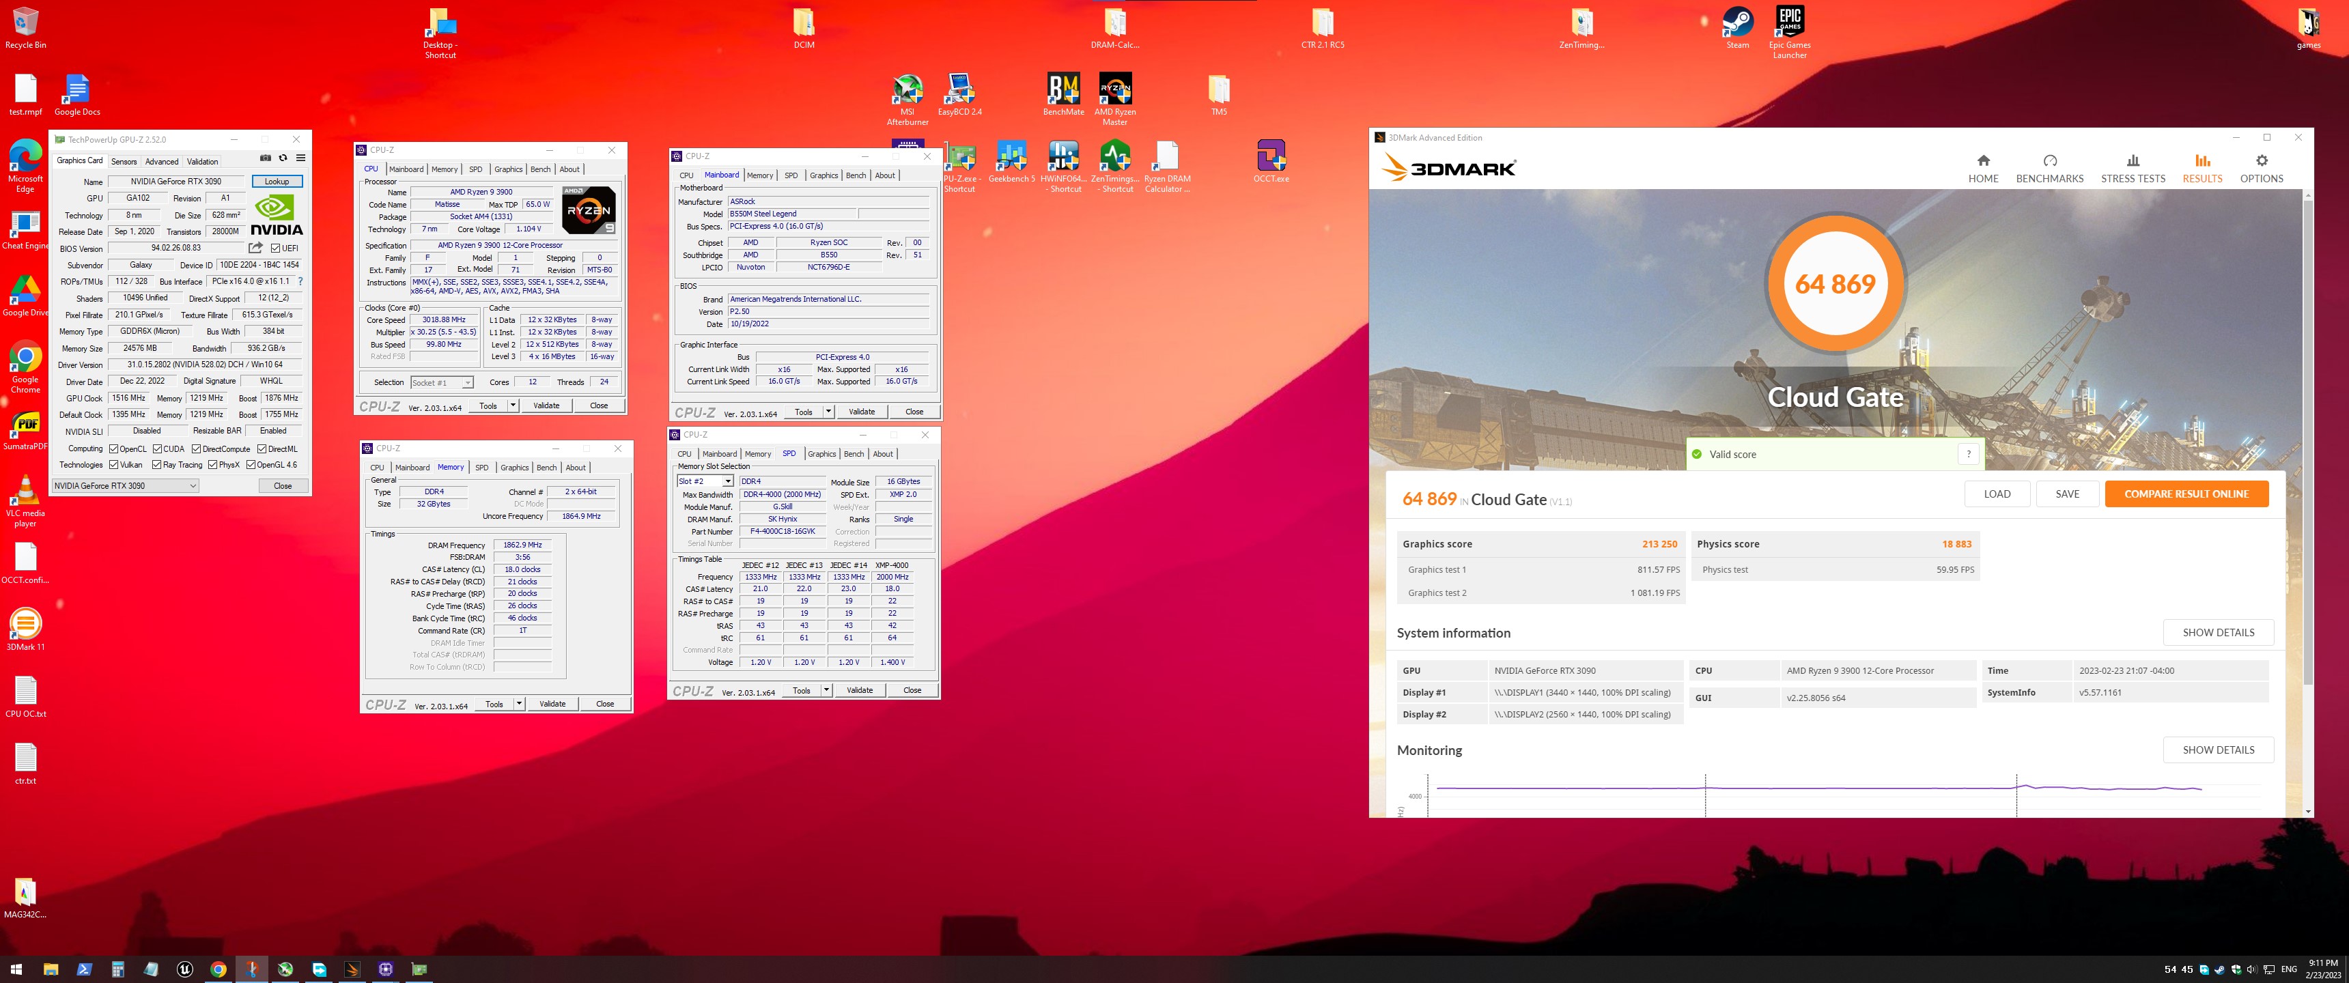Screen dimensions: 2349x983
Task: Click COMPARE RESULT ONLINE in 3DMark
Action: (x=2186, y=494)
